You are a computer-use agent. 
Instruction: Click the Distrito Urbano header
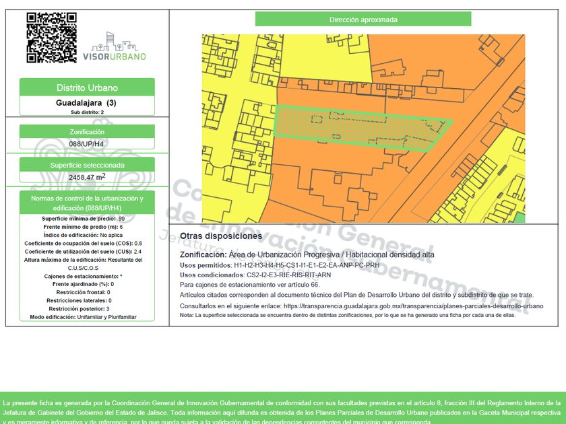tap(87, 87)
